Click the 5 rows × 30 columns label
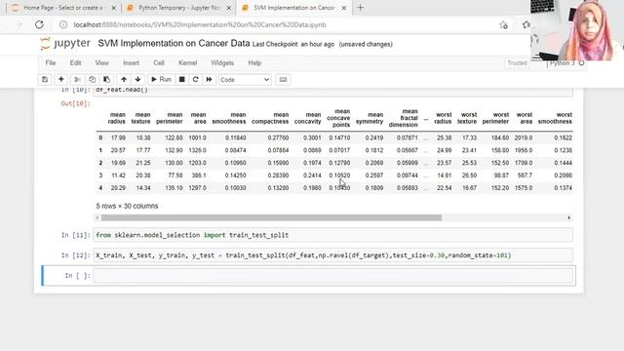 pos(127,206)
